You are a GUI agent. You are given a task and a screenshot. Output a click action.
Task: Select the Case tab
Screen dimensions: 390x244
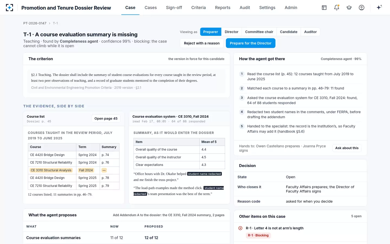[130, 8]
